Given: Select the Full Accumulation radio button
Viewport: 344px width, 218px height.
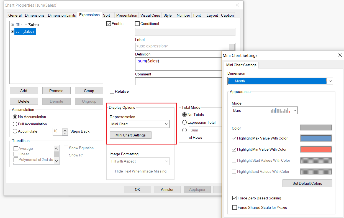Looking at the screenshot, I should [x=15, y=124].
